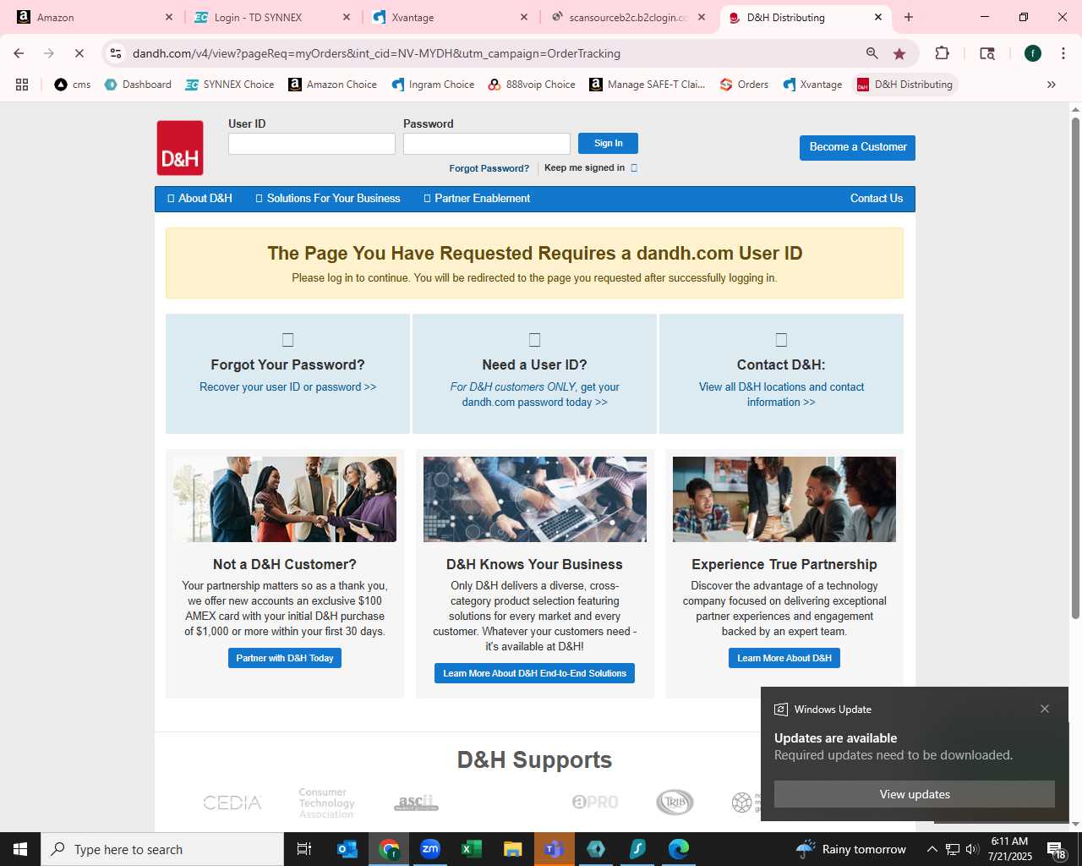
Task: Switch to the scansourceb2c tab
Action: [x=627, y=17]
